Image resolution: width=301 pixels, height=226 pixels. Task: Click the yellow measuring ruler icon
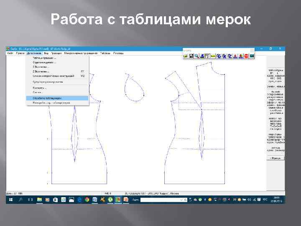point(213,56)
